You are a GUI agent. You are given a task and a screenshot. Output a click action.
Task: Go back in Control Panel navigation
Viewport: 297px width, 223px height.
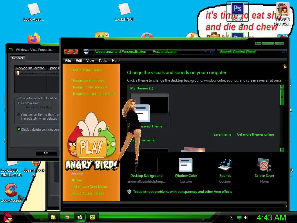(68, 52)
